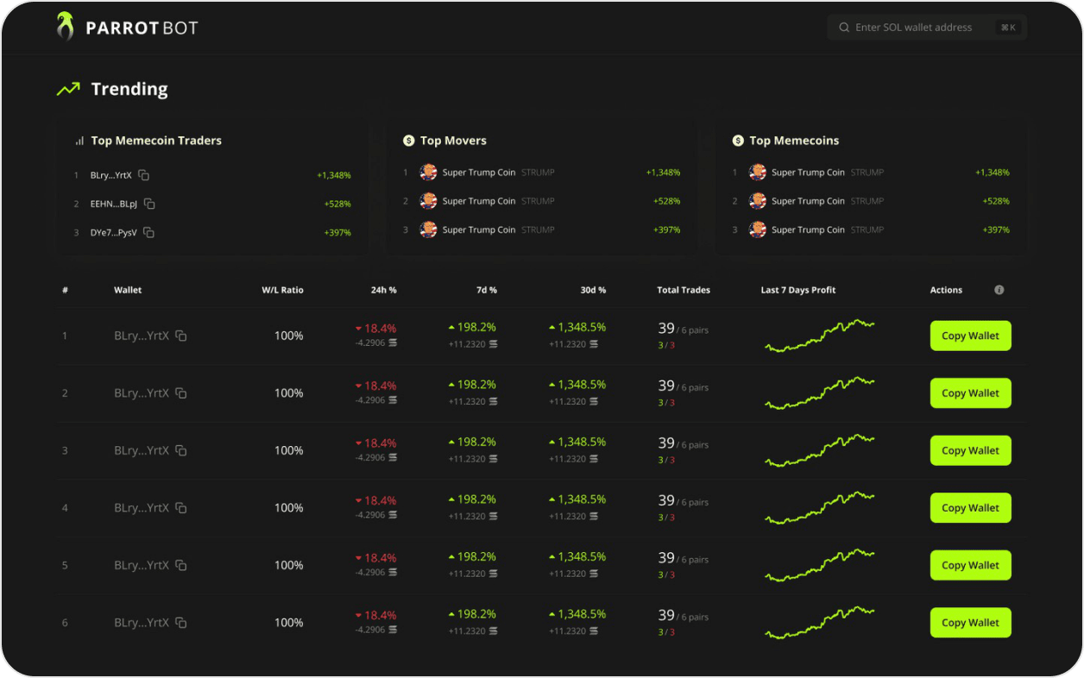
Task: Open Top Memecoins coin avatar ranked 3
Action: pyautogui.click(x=758, y=229)
